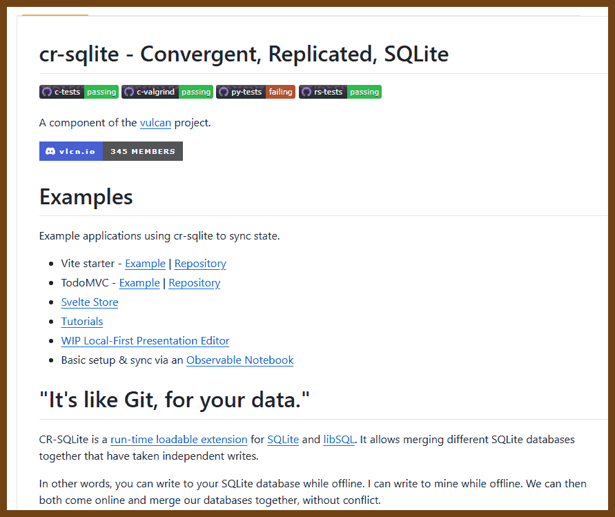The image size is (615, 517).
Task: Click the GitHub icon in rs-tests badge
Action: (306, 92)
